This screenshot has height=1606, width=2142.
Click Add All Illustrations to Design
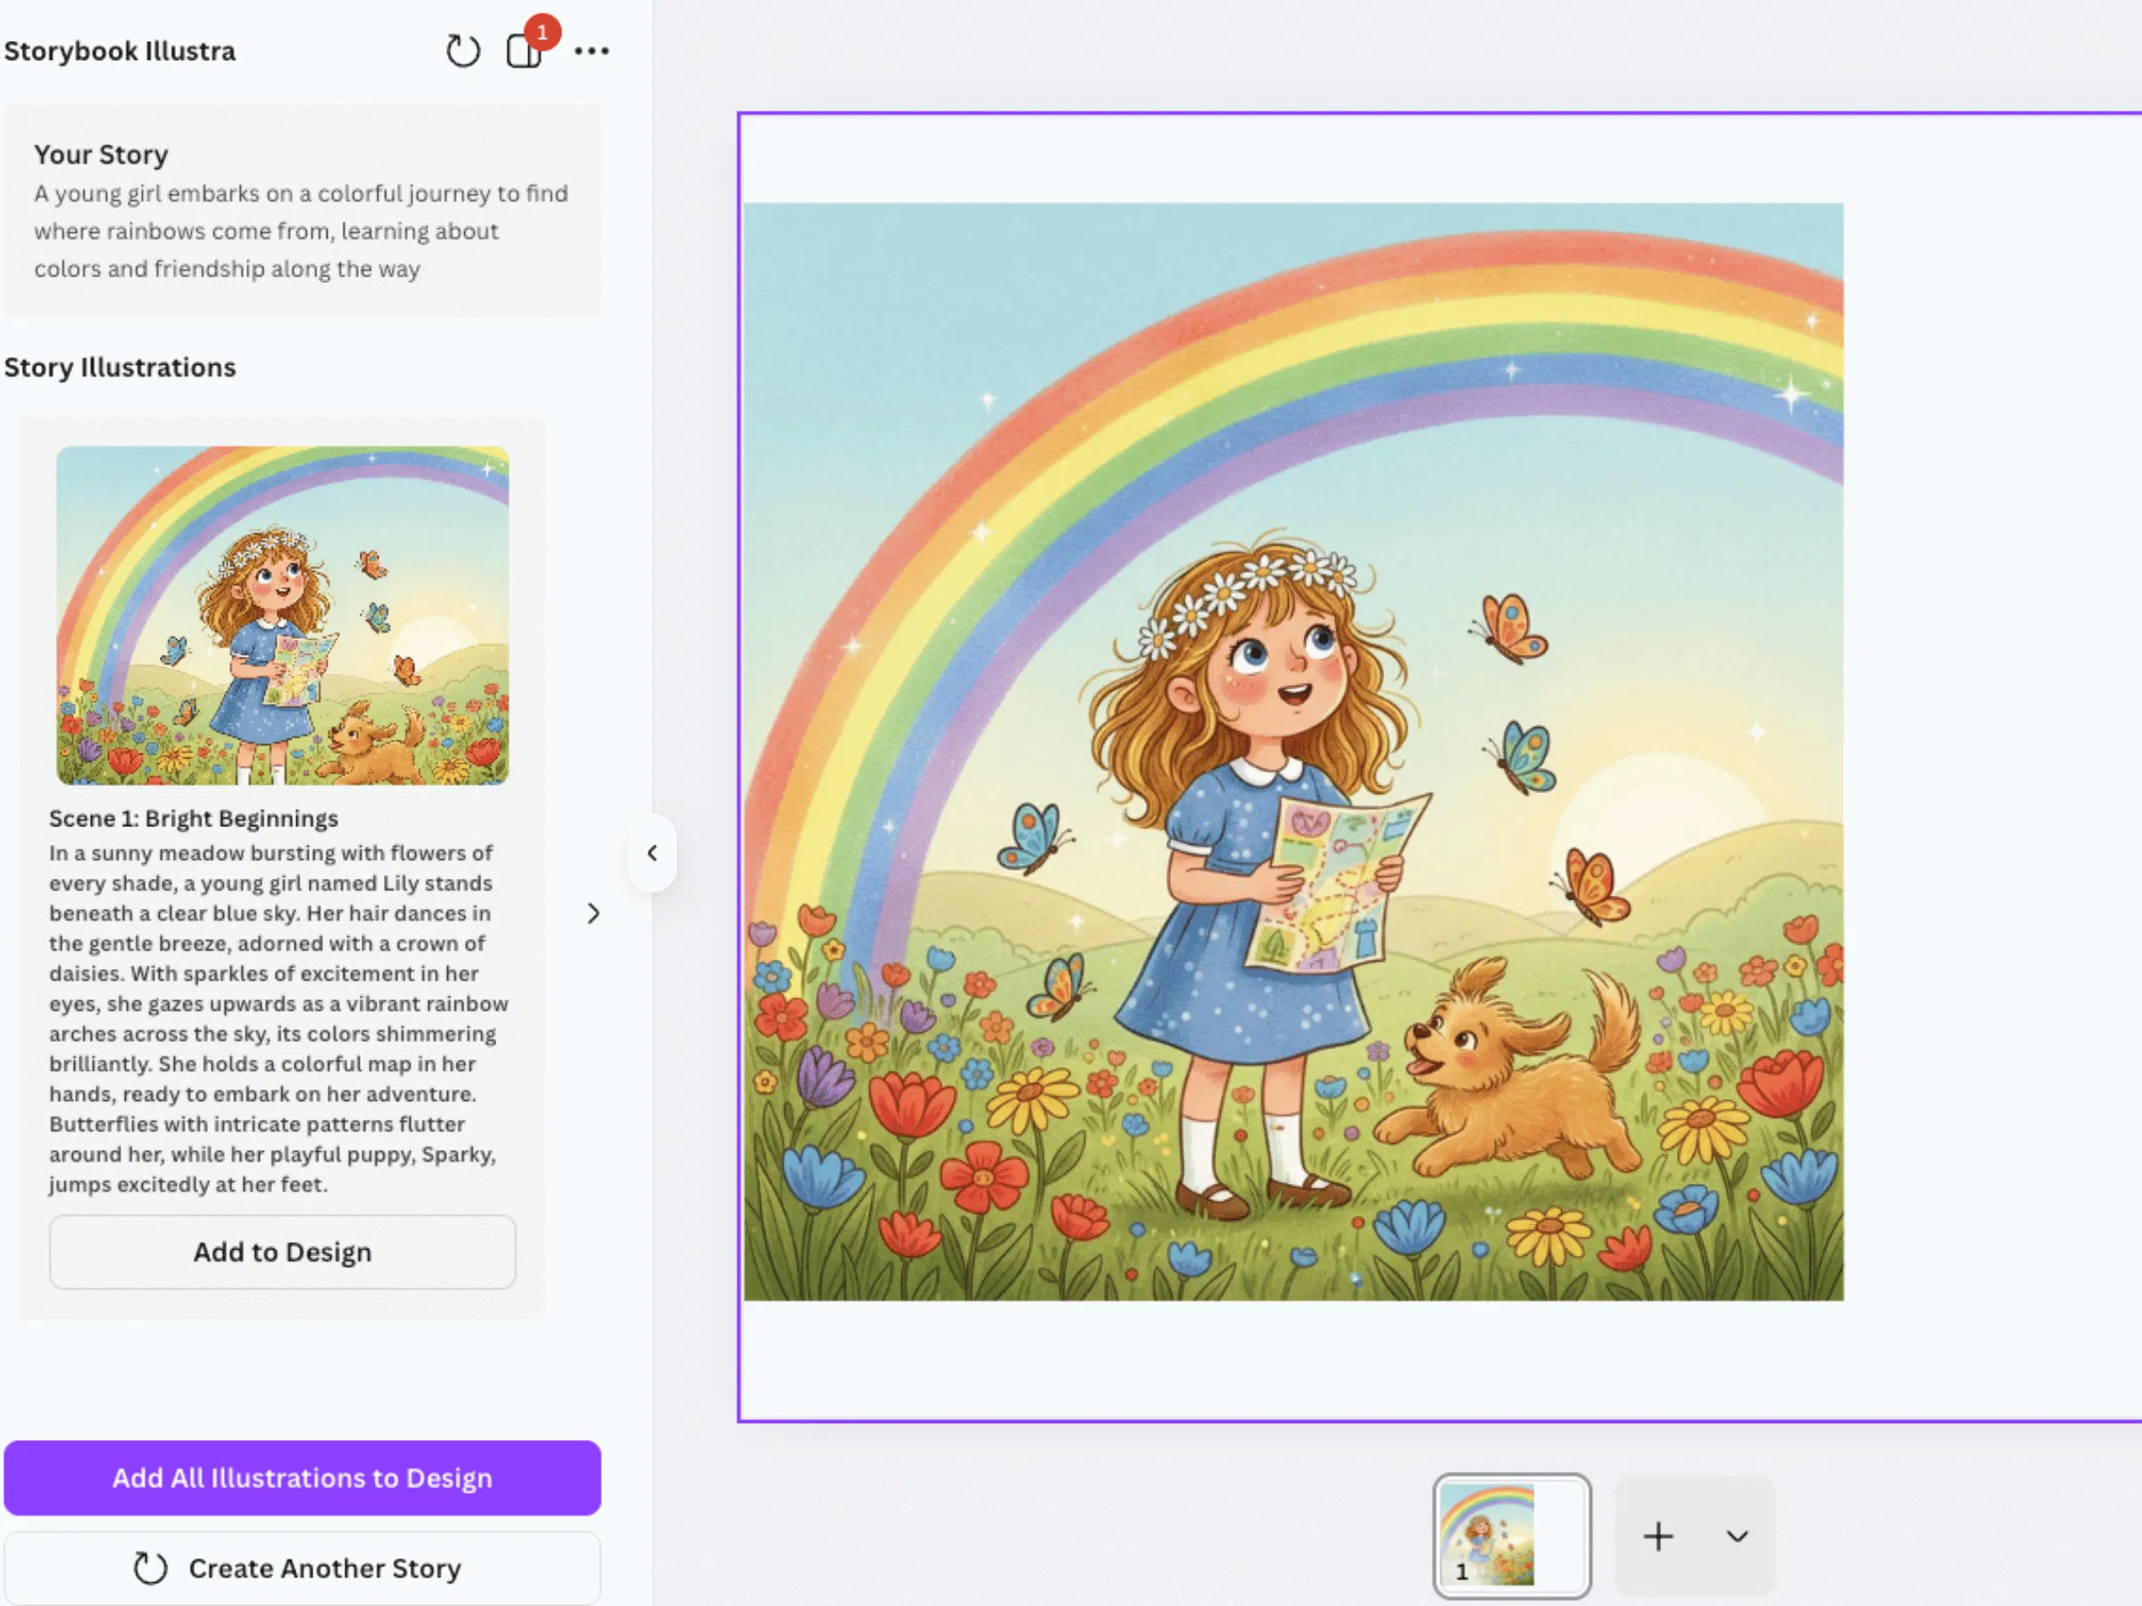click(x=303, y=1478)
